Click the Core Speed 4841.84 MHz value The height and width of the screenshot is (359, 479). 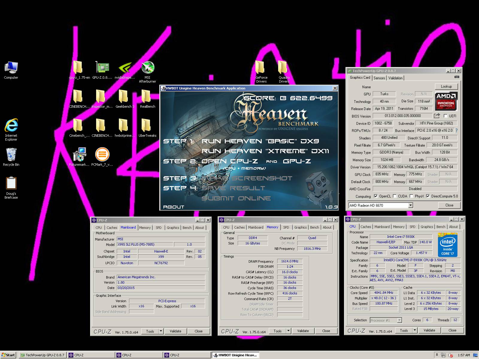pos(384,293)
